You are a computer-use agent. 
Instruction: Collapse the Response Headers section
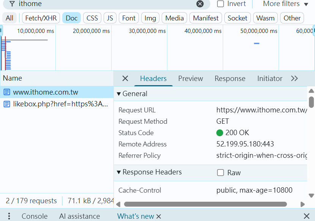click(119, 172)
